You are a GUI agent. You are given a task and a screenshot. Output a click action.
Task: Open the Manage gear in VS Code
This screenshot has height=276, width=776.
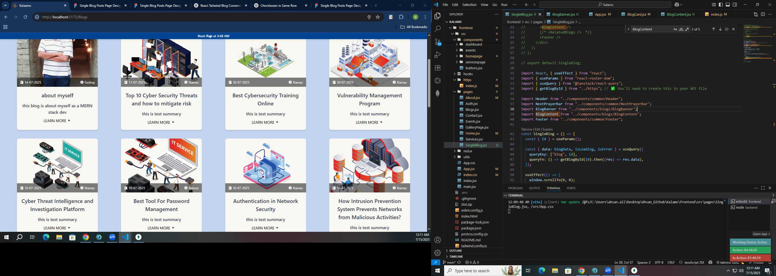(437, 253)
